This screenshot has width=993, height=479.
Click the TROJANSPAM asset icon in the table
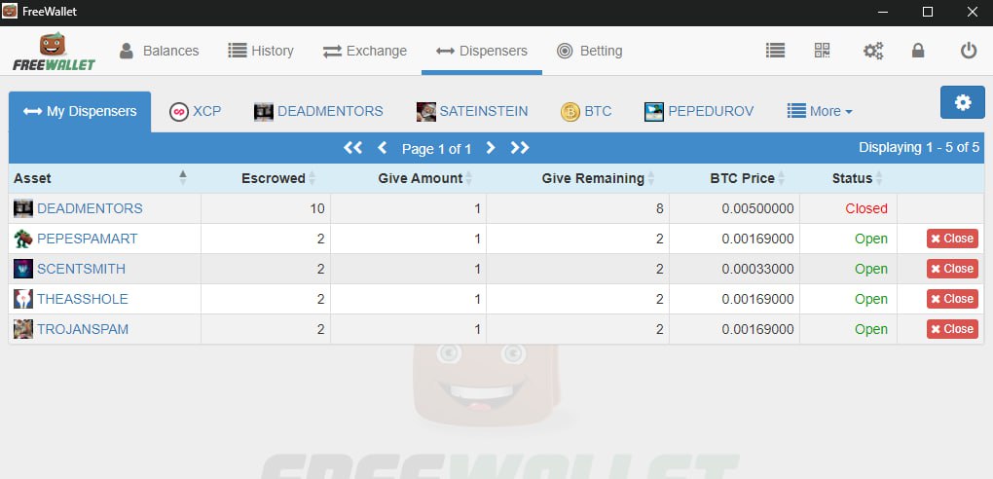(23, 329)
